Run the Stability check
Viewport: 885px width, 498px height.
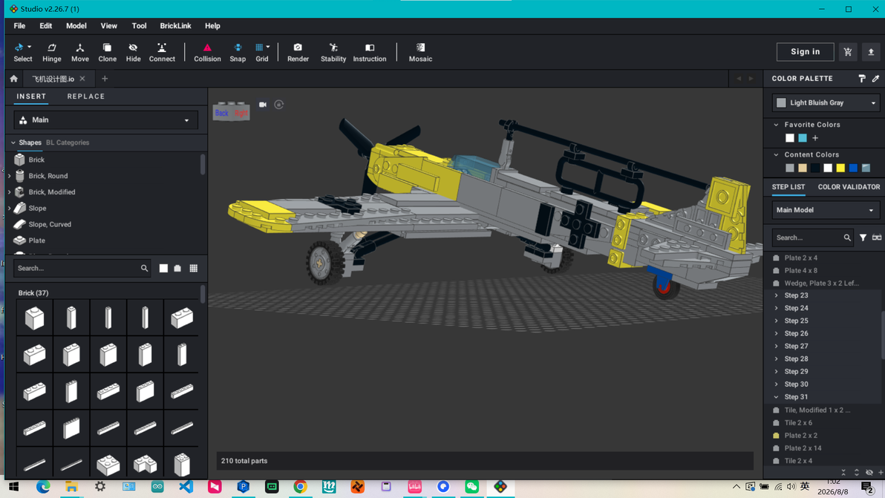click(x=333, y=53)
